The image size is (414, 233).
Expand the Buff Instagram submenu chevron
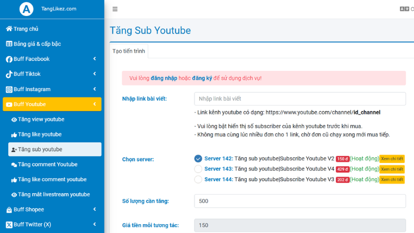click(95, 89)
